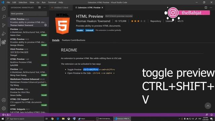
Task: Close the Extension: HTML Preview tab
Action: (102, 7)
